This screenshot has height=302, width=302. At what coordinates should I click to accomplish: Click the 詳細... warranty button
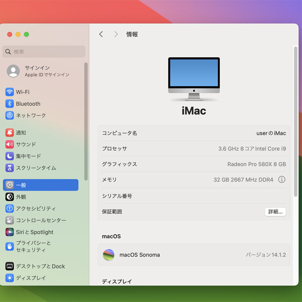point(275,211)
